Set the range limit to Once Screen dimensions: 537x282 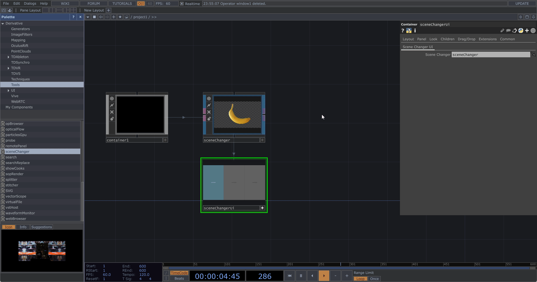[374, 279]
